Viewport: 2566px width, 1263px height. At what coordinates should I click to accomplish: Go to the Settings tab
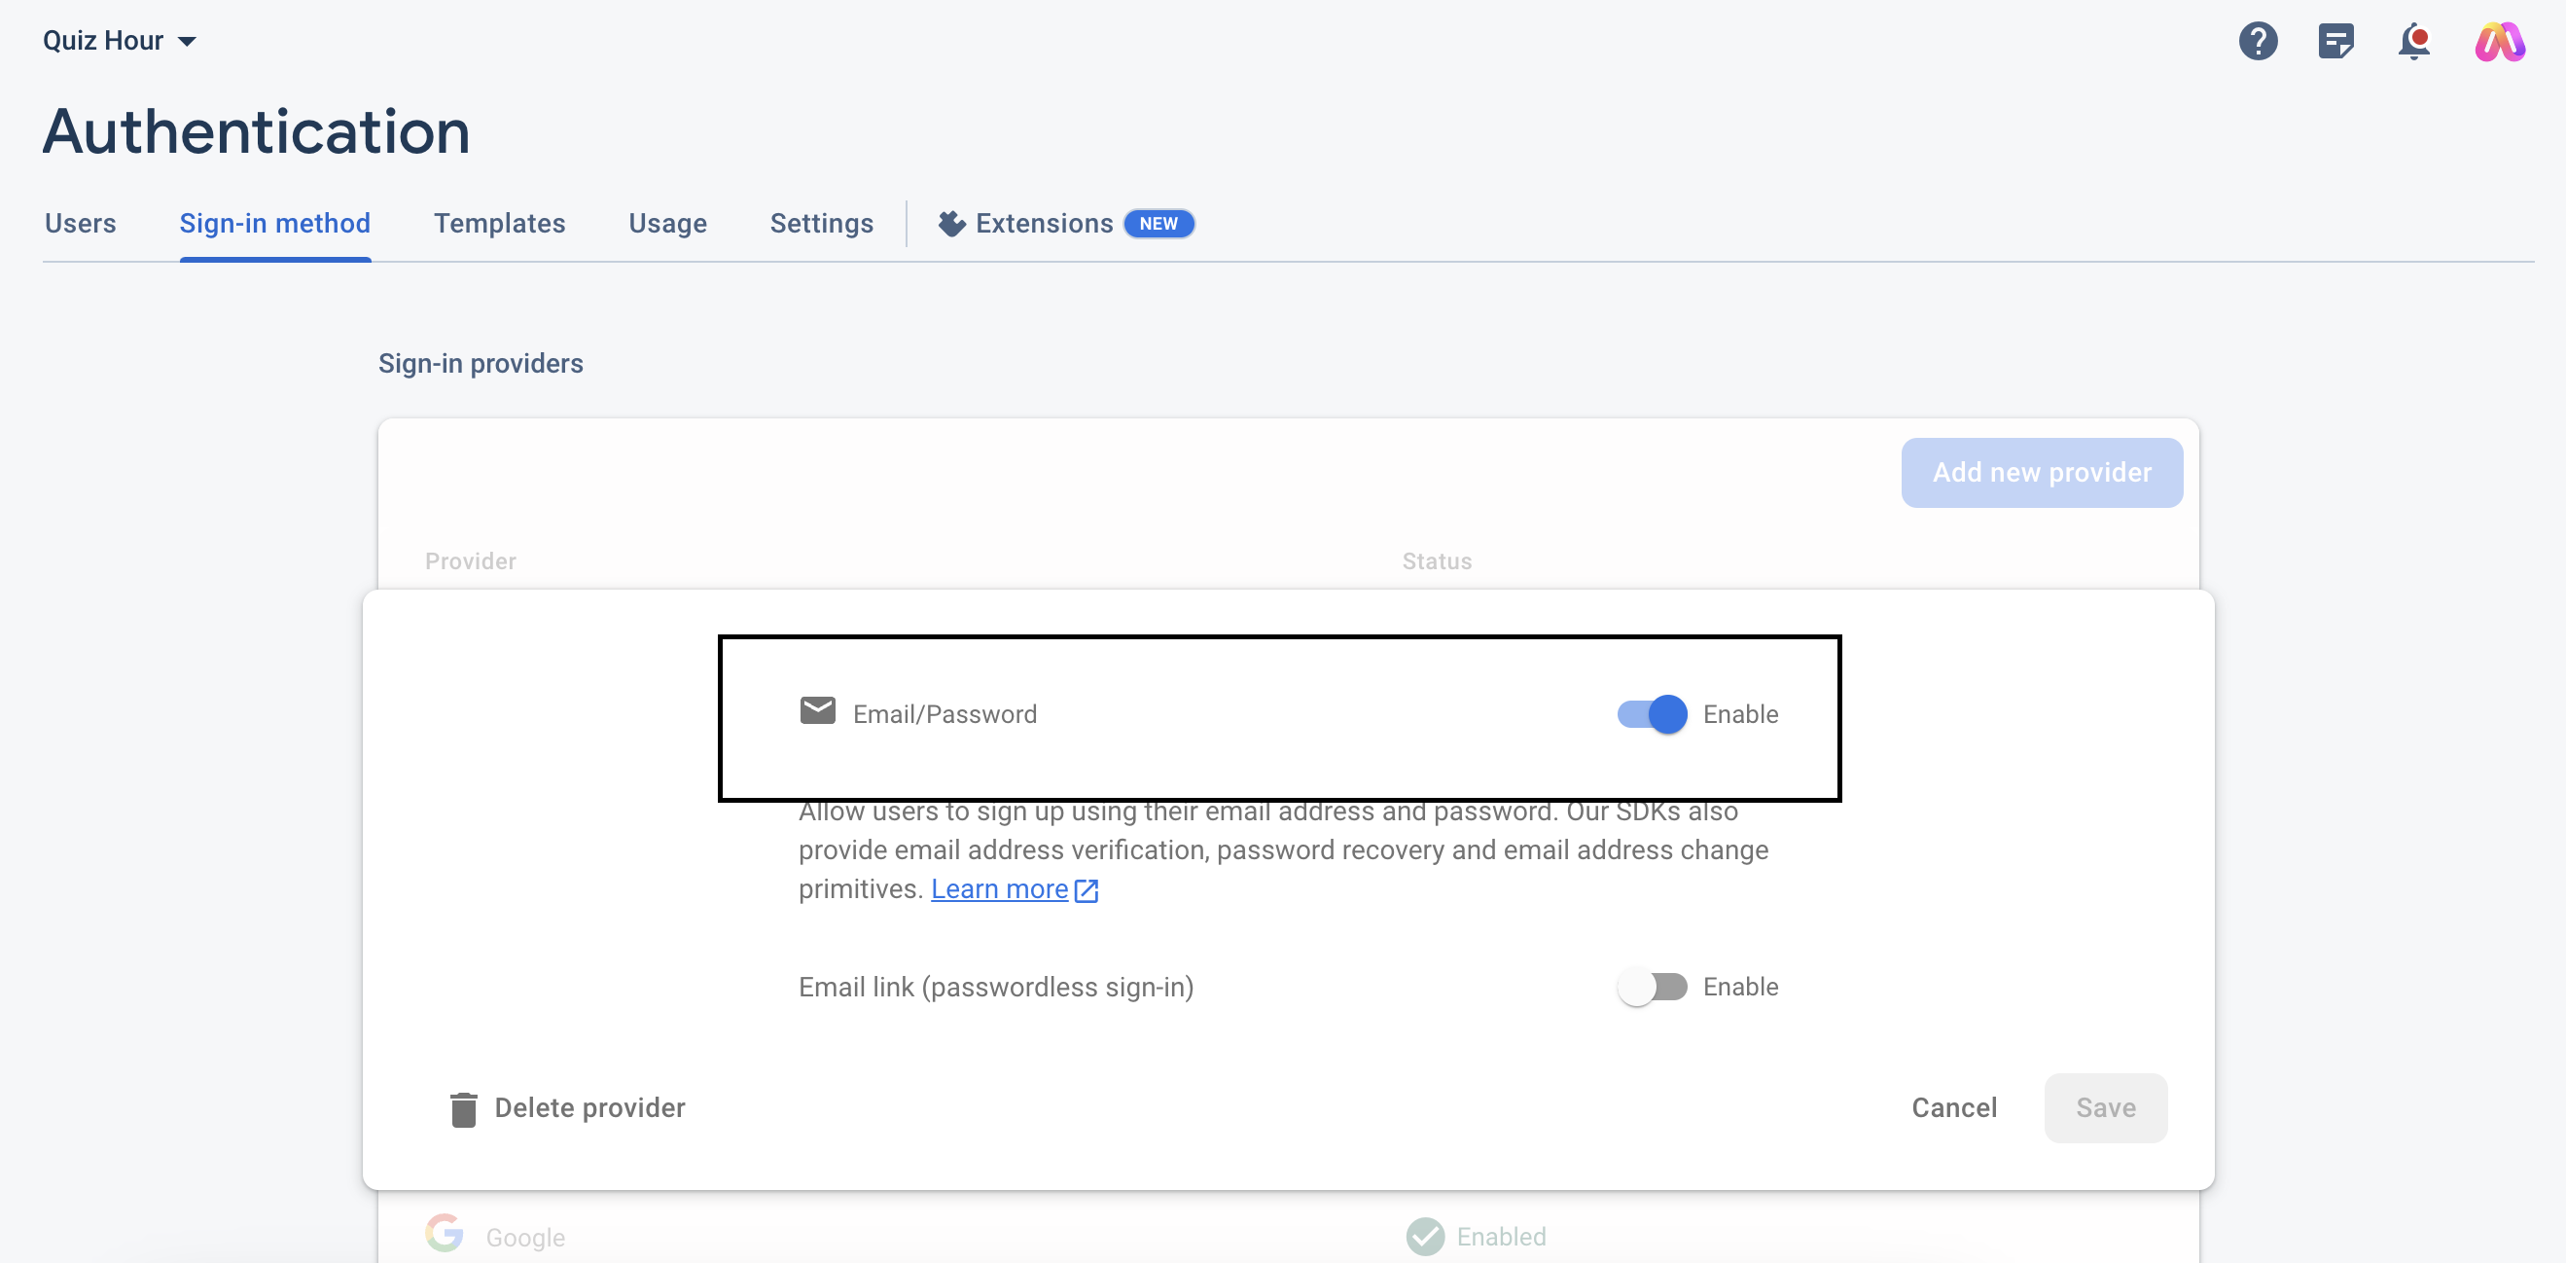click(821, 223)
